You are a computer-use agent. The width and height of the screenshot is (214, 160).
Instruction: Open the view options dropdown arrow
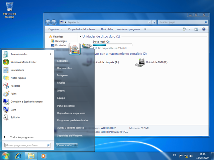189,29
